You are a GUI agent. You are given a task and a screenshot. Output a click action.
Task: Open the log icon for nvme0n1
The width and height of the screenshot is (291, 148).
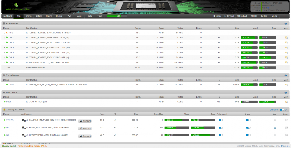[x=275, y=120]
